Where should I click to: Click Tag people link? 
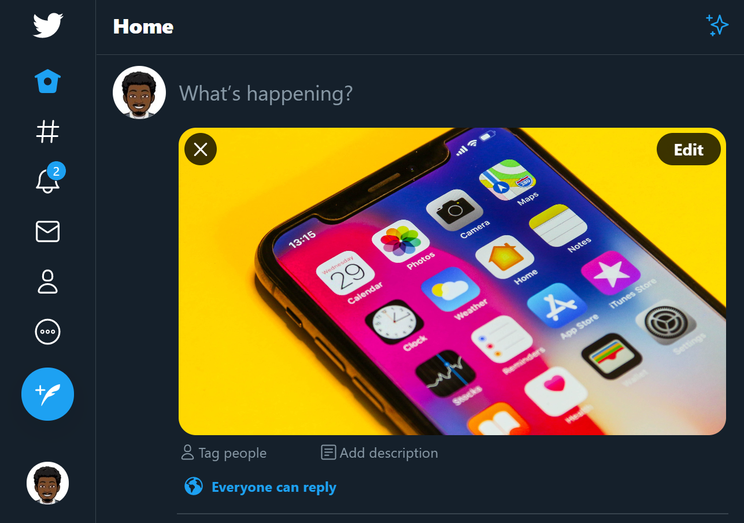pos(224,453)
